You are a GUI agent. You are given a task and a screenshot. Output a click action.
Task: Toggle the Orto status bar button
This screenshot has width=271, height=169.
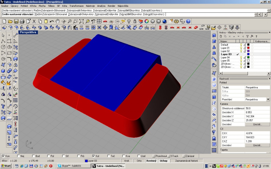tap(139, 161)
